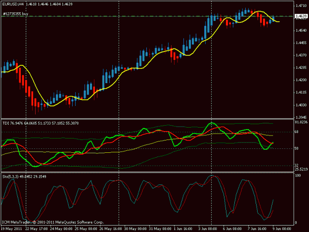This screenshot has width=309, height=232.
Task: Click the 1.4710 price axis label
Action: tap(301, 6)
